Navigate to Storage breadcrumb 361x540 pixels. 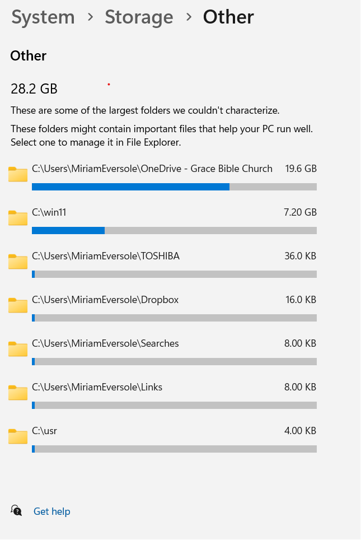pyautogui.click(x=139, y=17)
